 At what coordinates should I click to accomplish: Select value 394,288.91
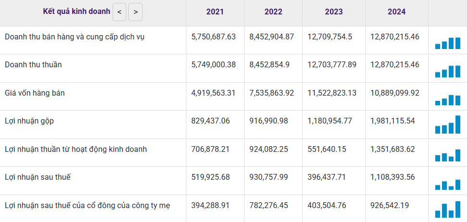(x=210, y=205)
